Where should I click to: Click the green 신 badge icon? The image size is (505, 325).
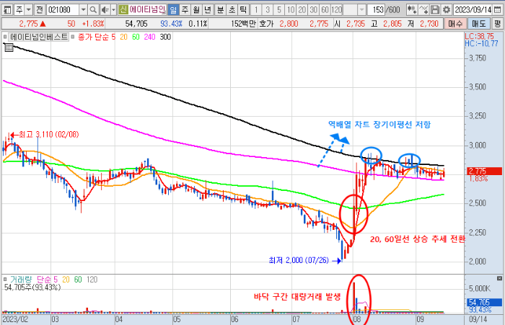click(123, 10)
